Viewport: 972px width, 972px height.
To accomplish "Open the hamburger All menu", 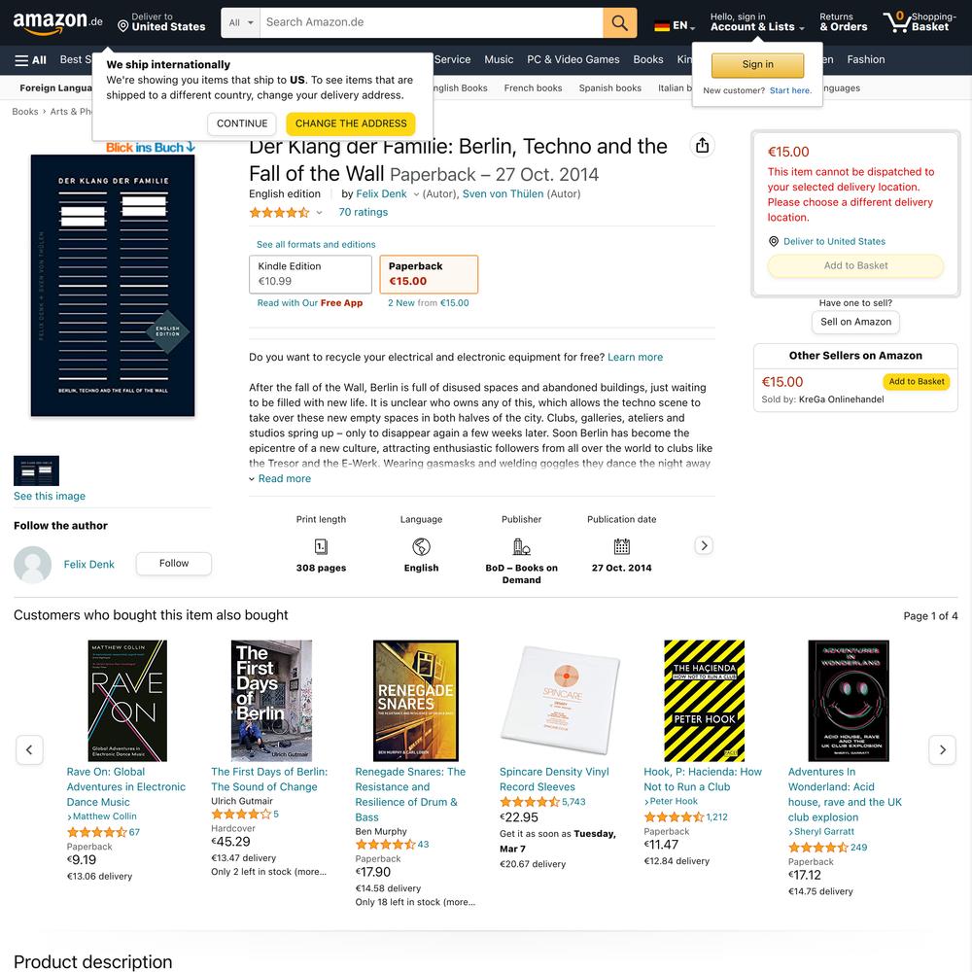I will 30,60.
